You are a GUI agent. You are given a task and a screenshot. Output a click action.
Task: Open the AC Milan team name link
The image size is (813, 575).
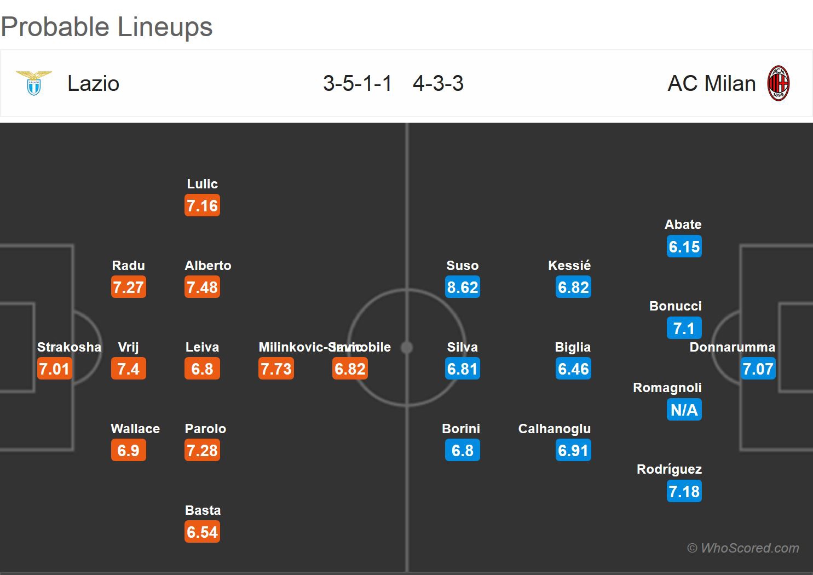click(x=711, y=84)
